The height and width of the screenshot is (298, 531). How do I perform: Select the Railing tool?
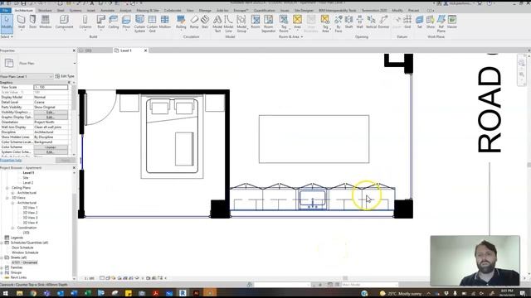tap(181, 22)
